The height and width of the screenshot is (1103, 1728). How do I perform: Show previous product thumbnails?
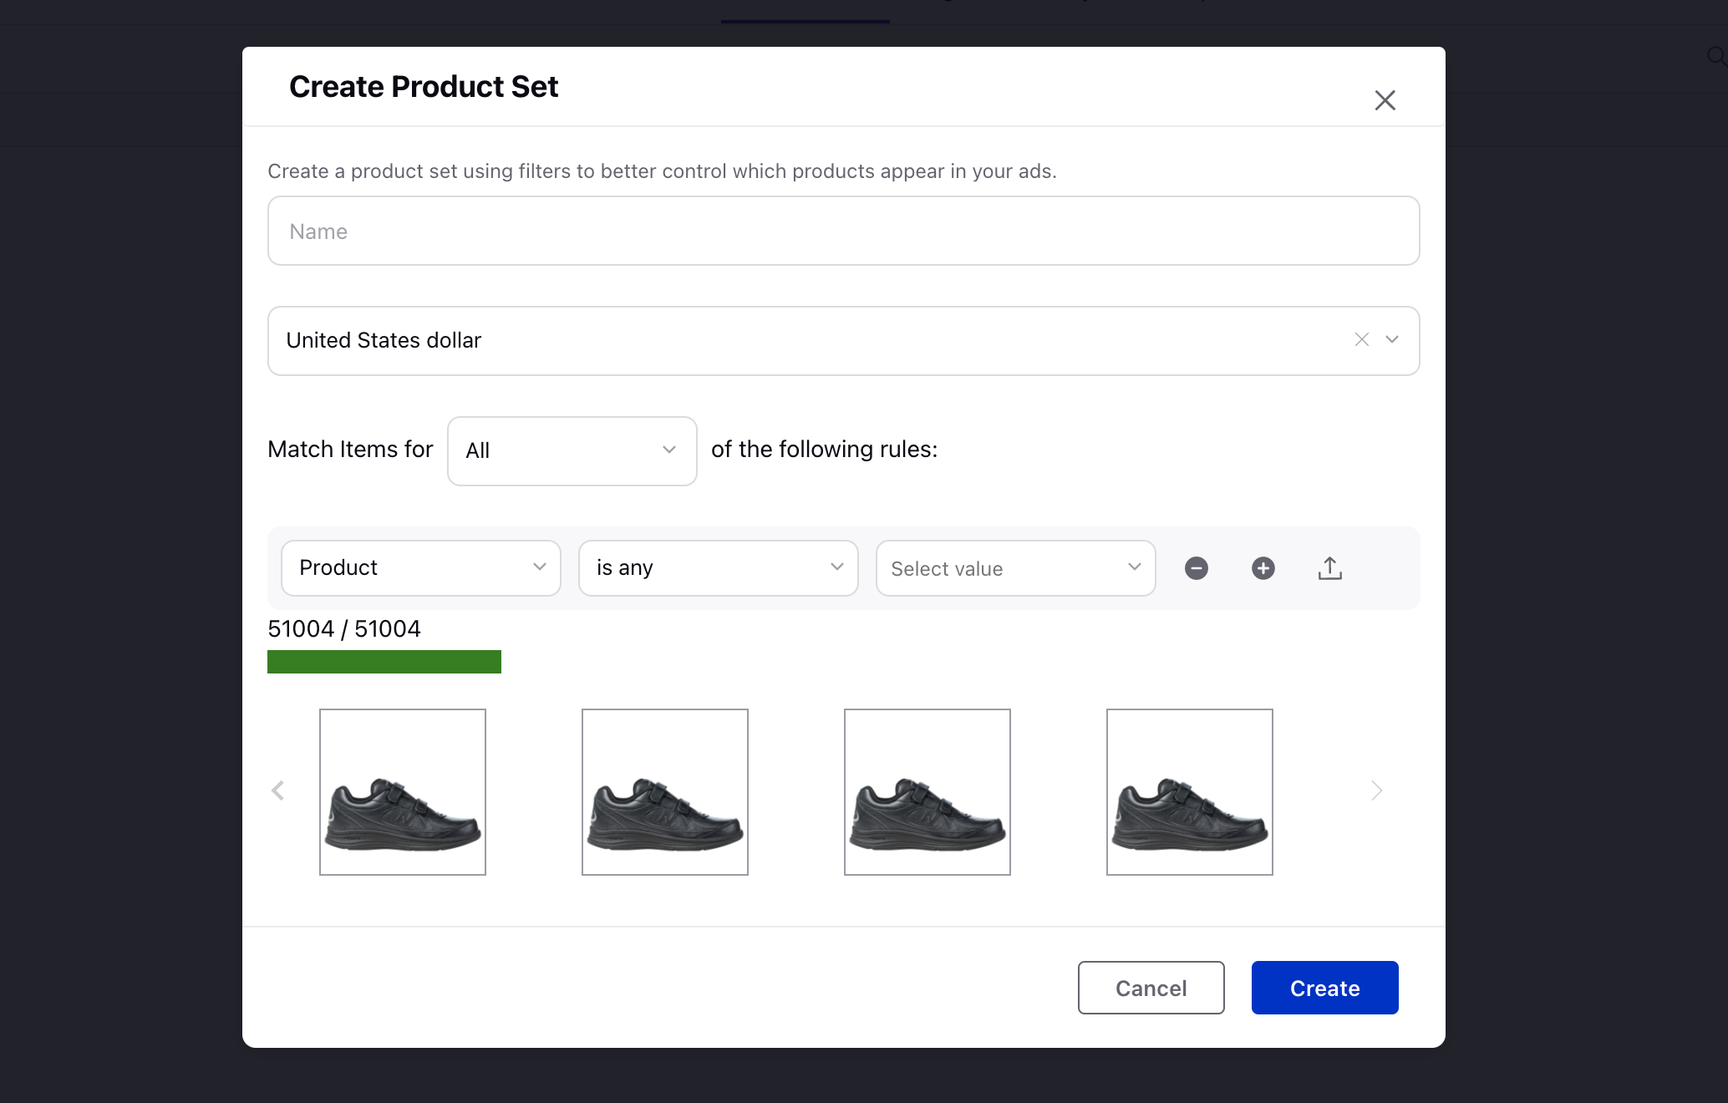[x=277, y=790]
